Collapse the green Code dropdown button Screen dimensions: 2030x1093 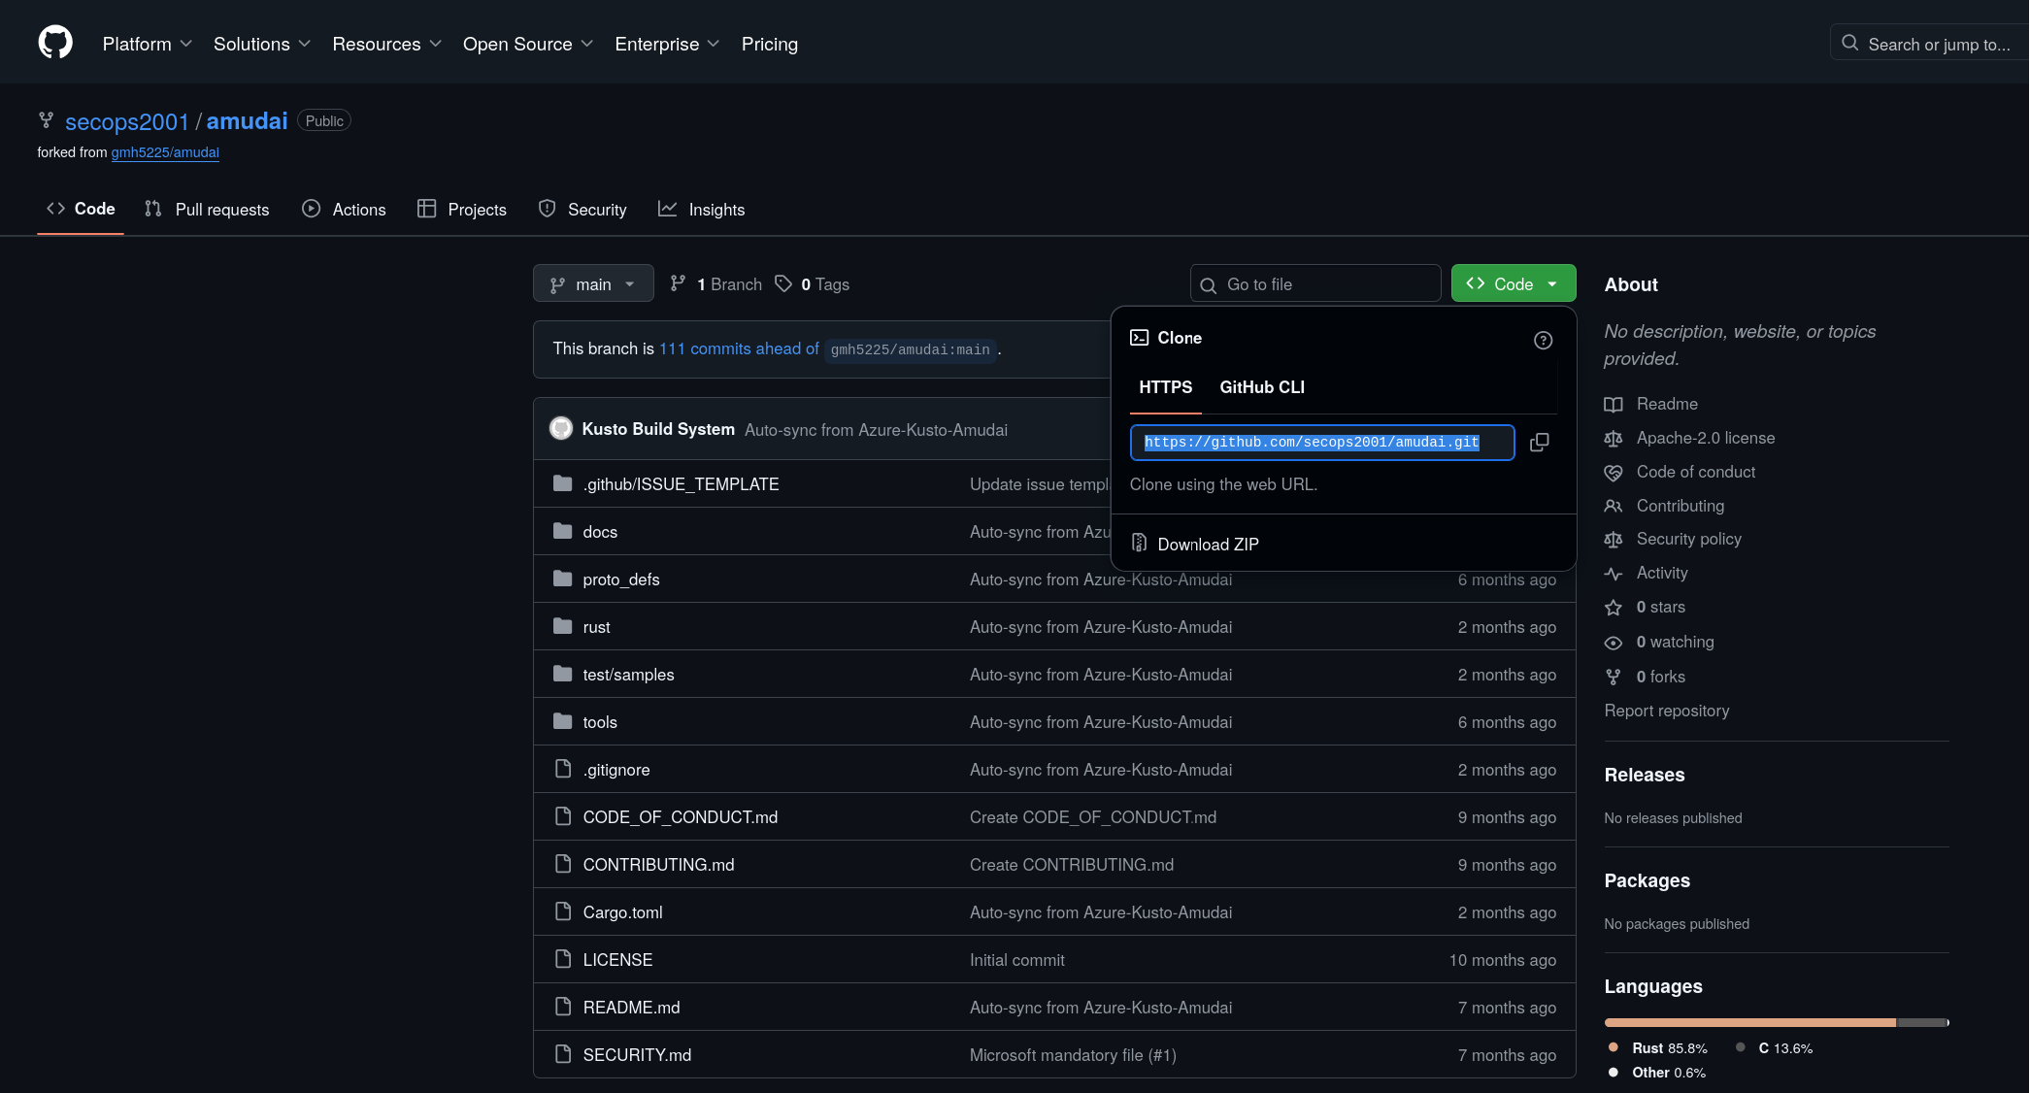coord(1513,283)
